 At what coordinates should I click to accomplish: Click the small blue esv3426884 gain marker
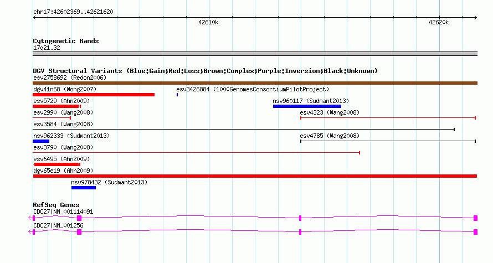(177, 95)
